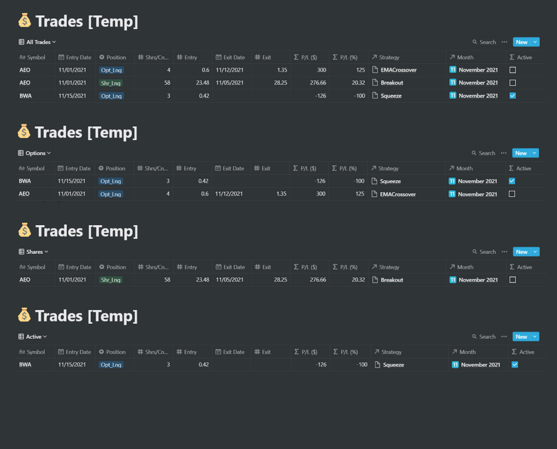
Task: Open the EMACrossover strategy link in the Options table
Action: point(398,194)
